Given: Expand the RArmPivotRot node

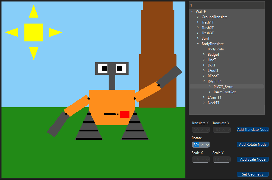Looking at the screenshot, I should [x=210, y=92].
